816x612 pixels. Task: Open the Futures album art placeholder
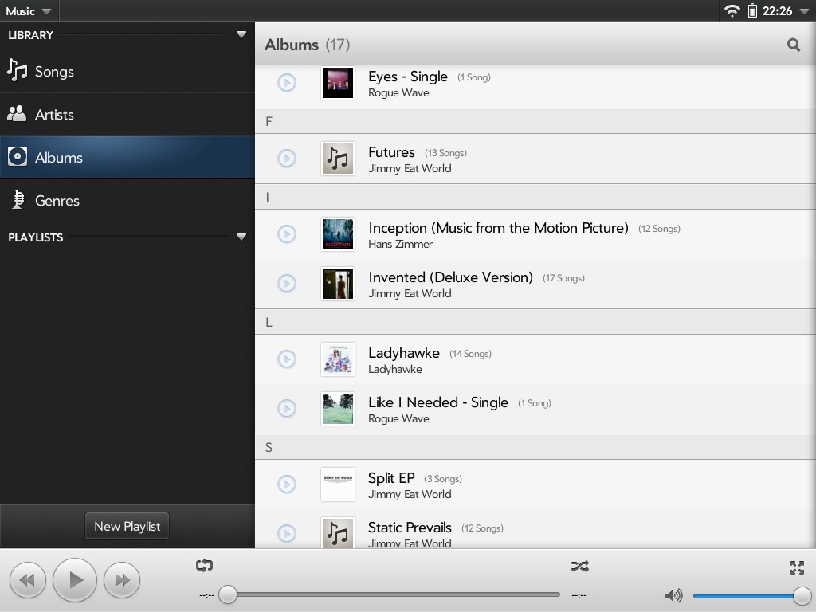[x=338, y=159]
